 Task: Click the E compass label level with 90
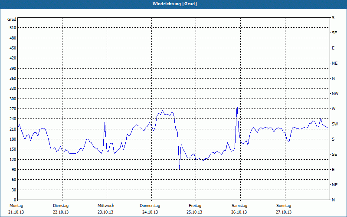click(x=333, y=169)
